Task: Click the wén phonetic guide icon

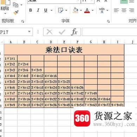Action: 102,10
